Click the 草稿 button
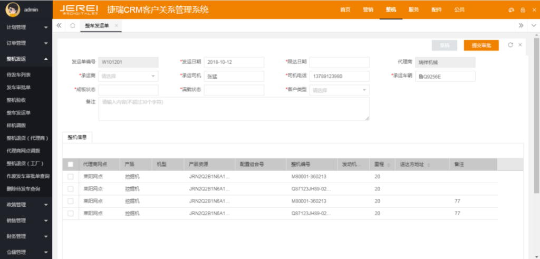Screen dimensions: 540x259 [444, 46]
